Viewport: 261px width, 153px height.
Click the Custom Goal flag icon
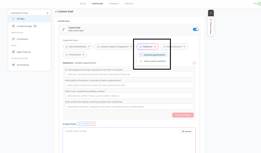64,29
